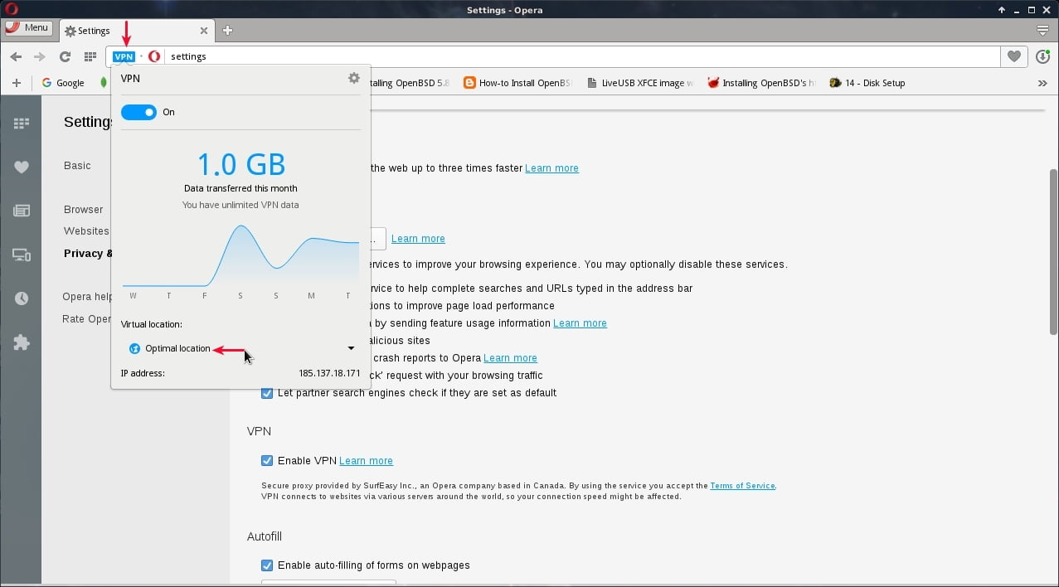This screenshot has height=587, width=1059.
Task: Open Learn more about crash reports
Action: 510,358
